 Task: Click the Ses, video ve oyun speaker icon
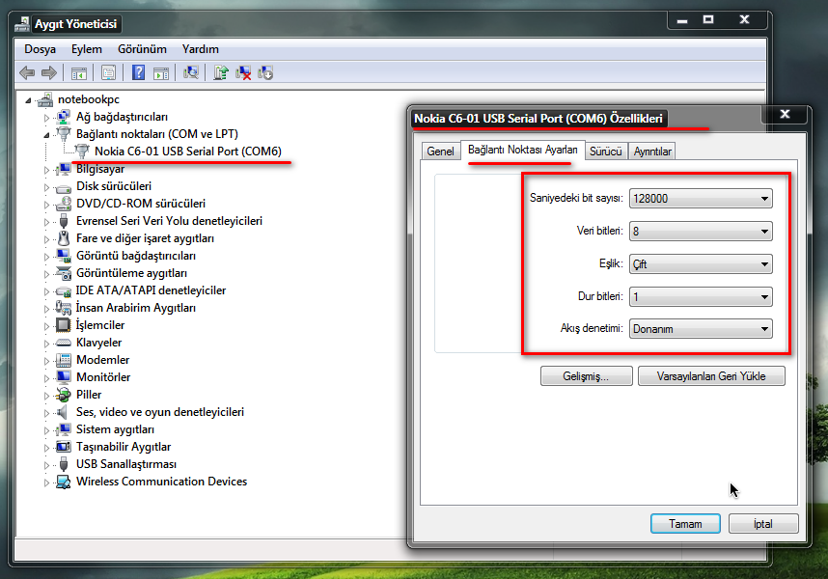[x=64, y=412]
